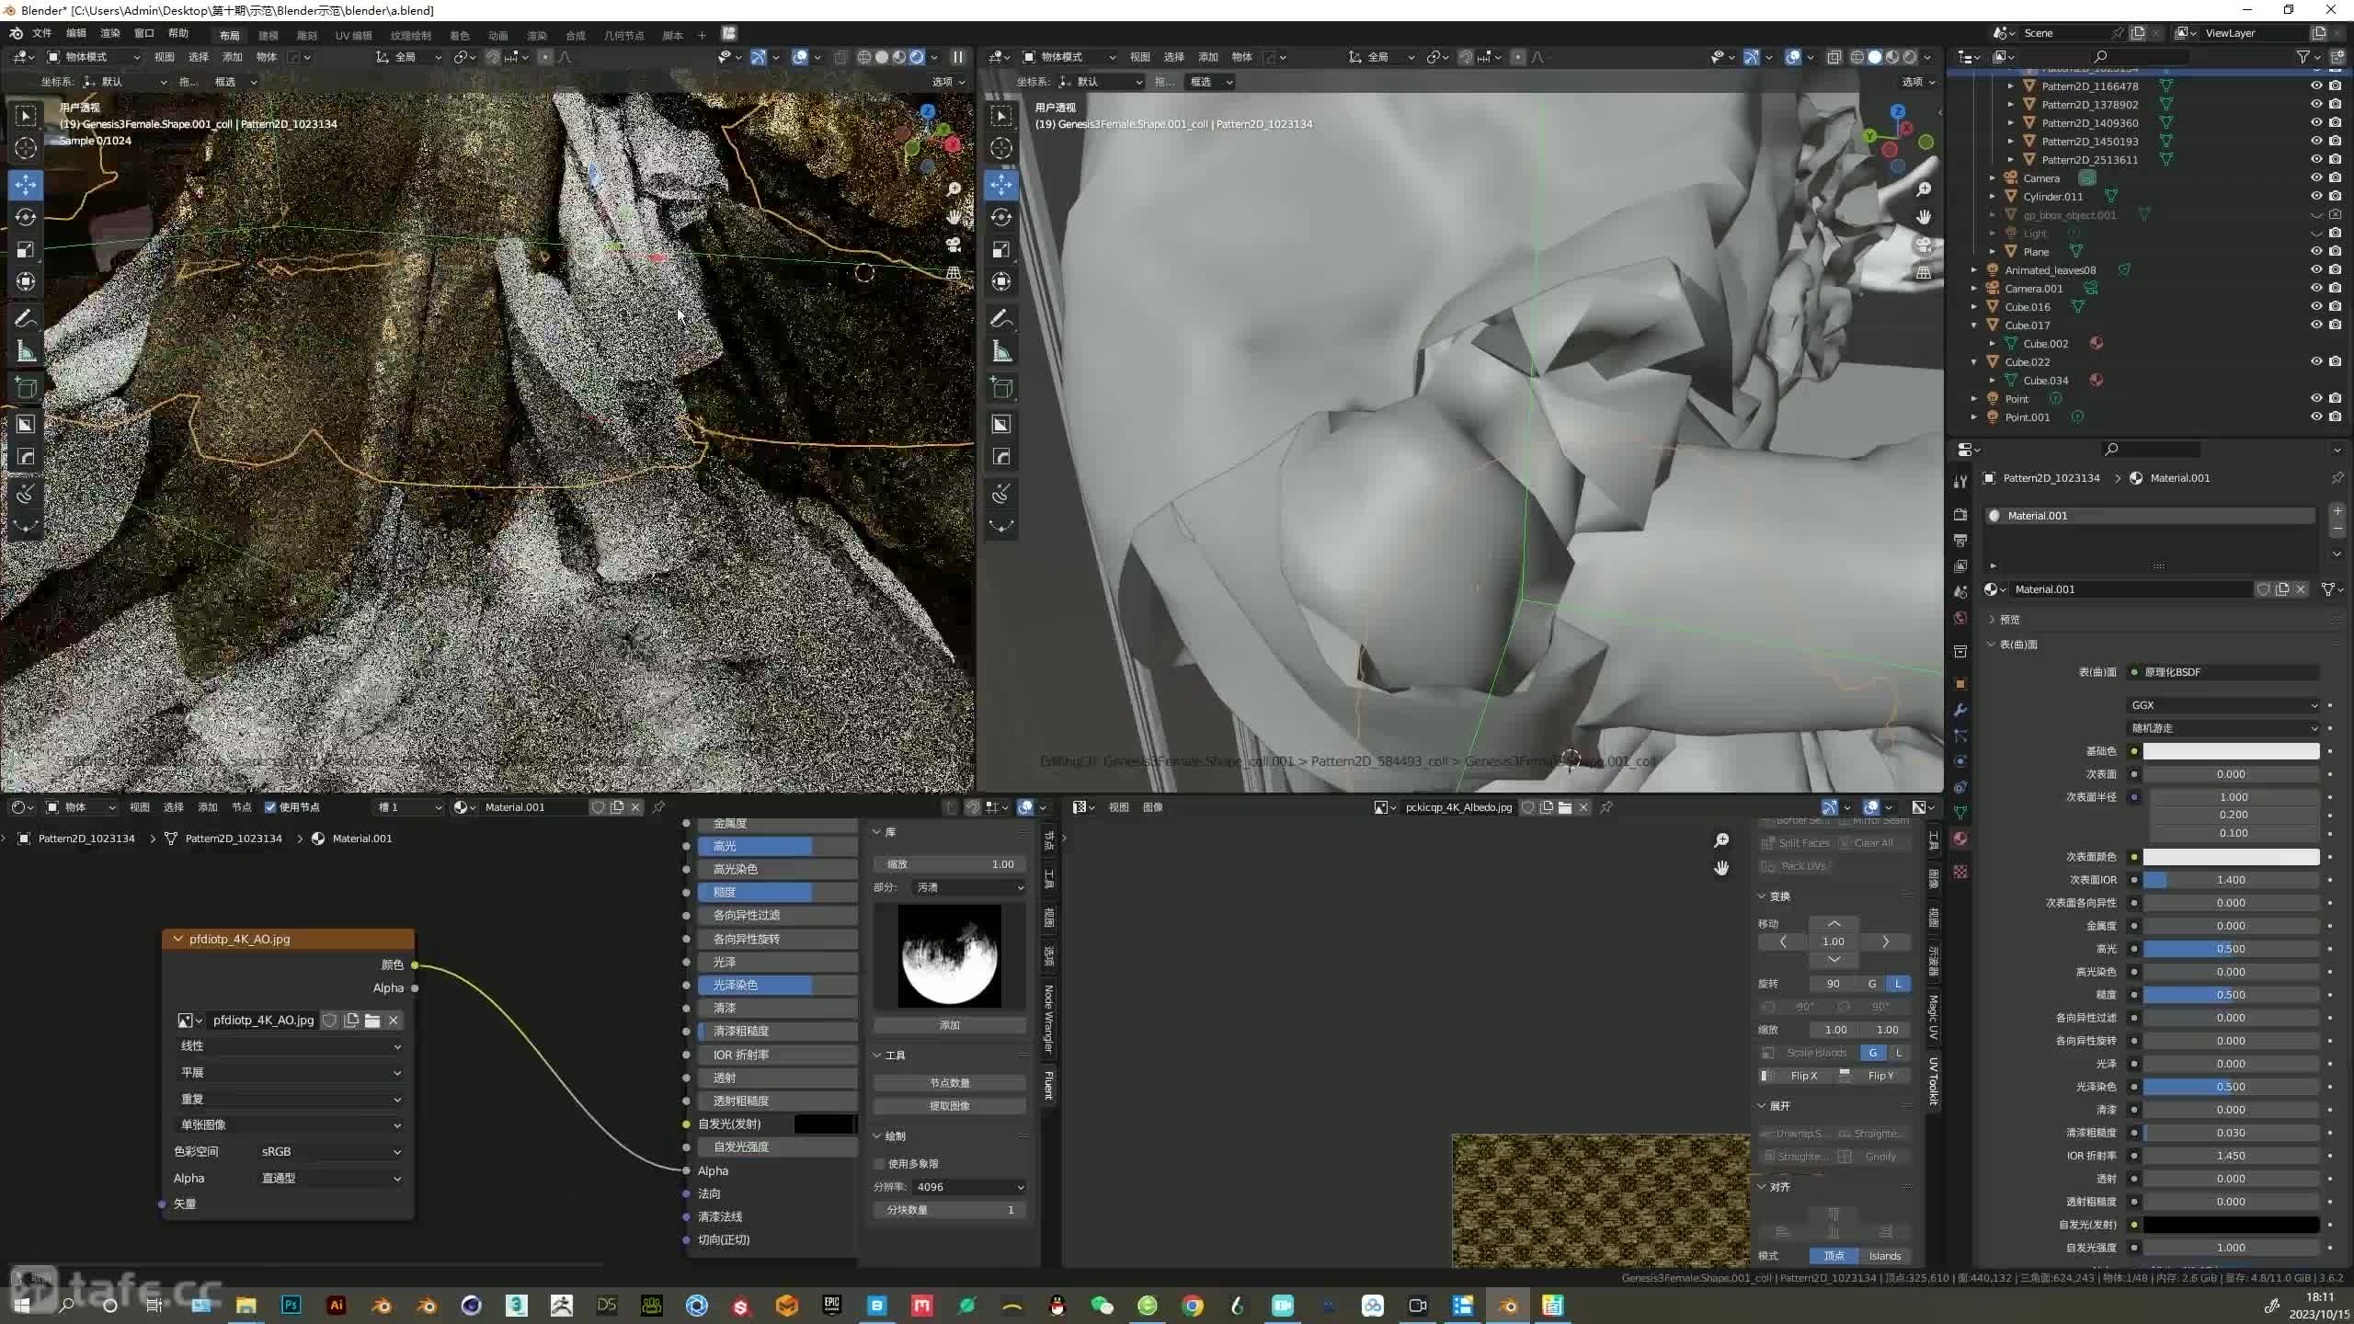2354x1324 pixels.
Task: Click the Flip X button in UV Toolkit
Action: (1803, 1076)
